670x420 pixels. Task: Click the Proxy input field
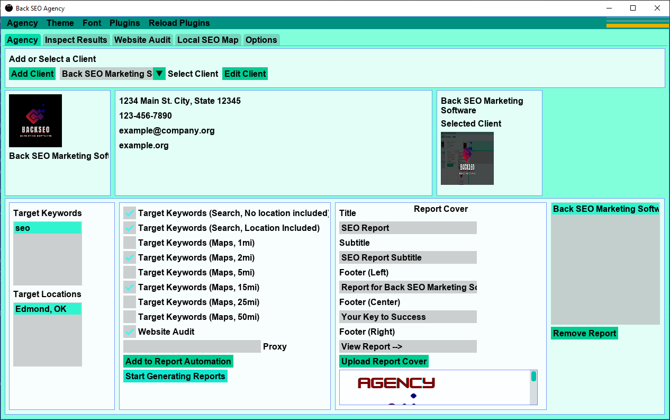point(192,346)
